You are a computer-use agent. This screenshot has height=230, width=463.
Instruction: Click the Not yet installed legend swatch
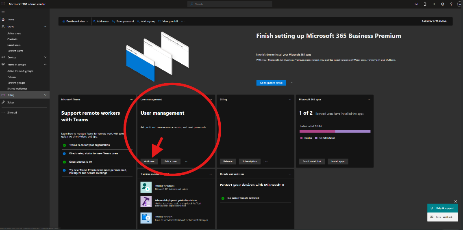316,138
